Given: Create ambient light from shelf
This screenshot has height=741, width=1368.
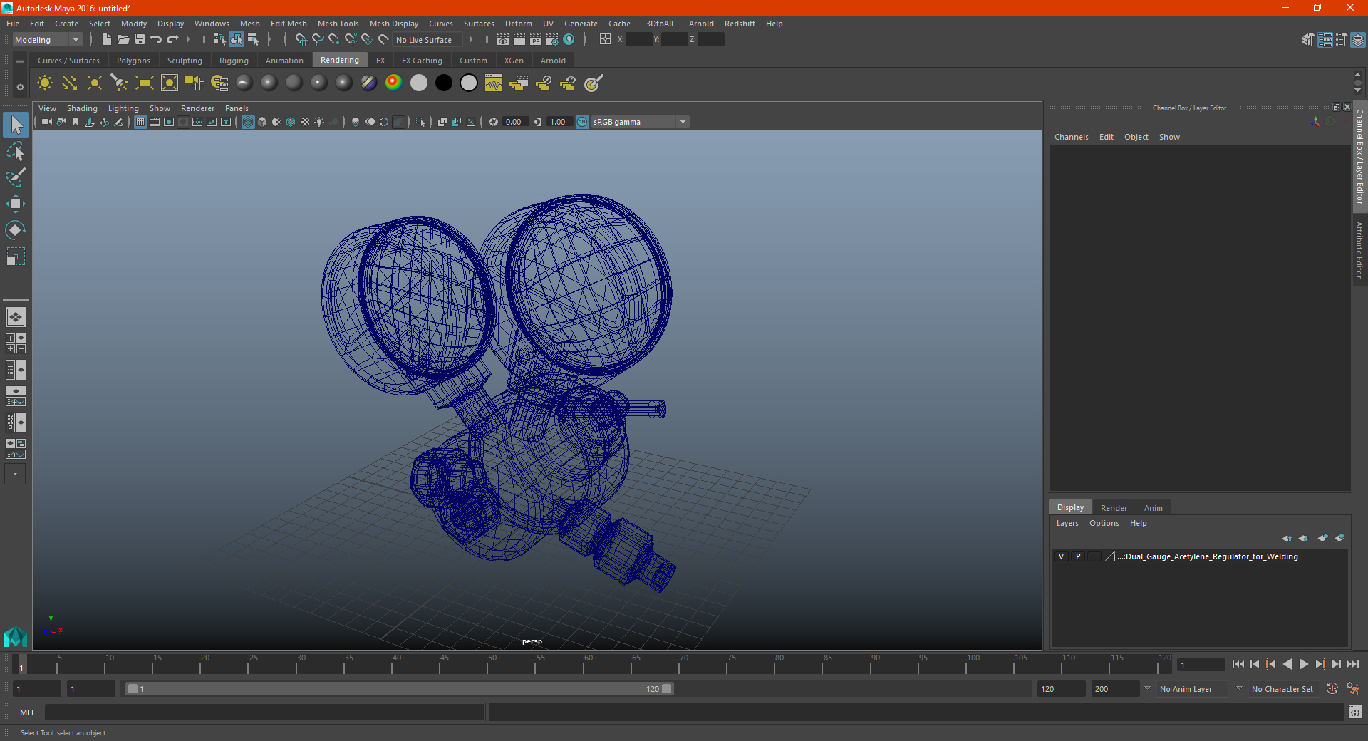Looking at the screenshot, I should (45, 83).
